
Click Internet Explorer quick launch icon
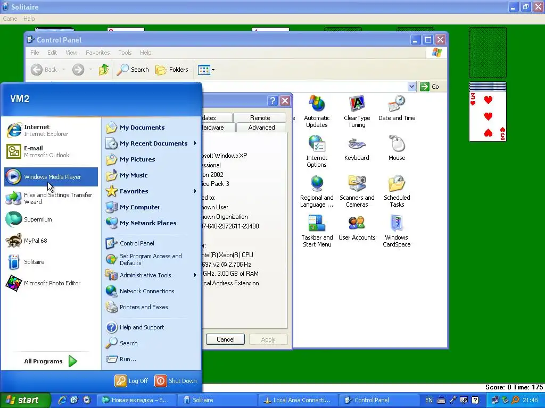tap(62, 400)
